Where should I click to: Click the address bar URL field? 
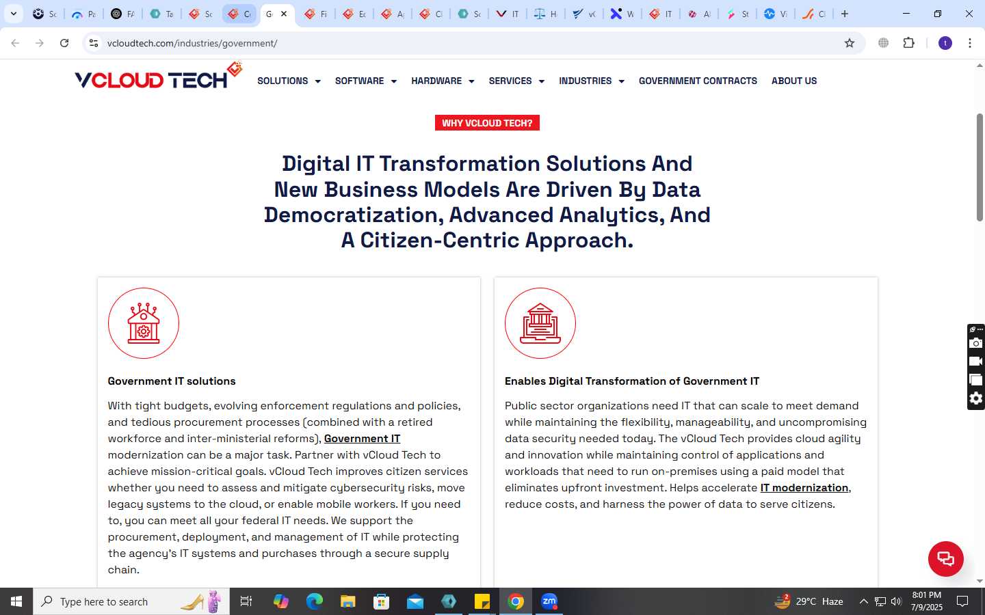tap(472, 43)
